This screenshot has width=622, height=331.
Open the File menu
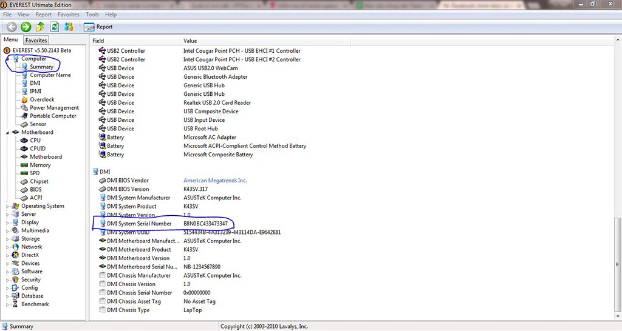[x=7, y=15]
